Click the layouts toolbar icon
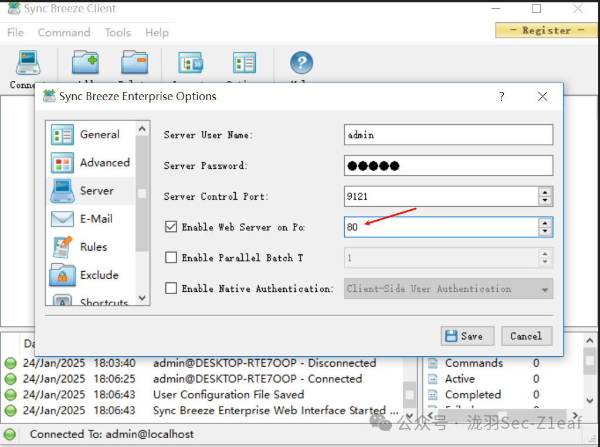600x447 pixels. click(190, 63)
